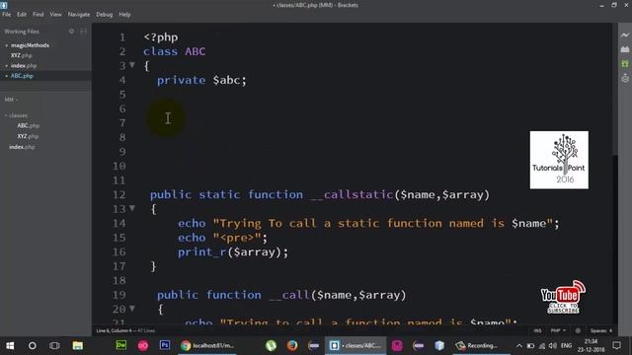Toggle the INS insert mode indicator
The height and width of the screenshot is (355, 632).
pos(537,330)
